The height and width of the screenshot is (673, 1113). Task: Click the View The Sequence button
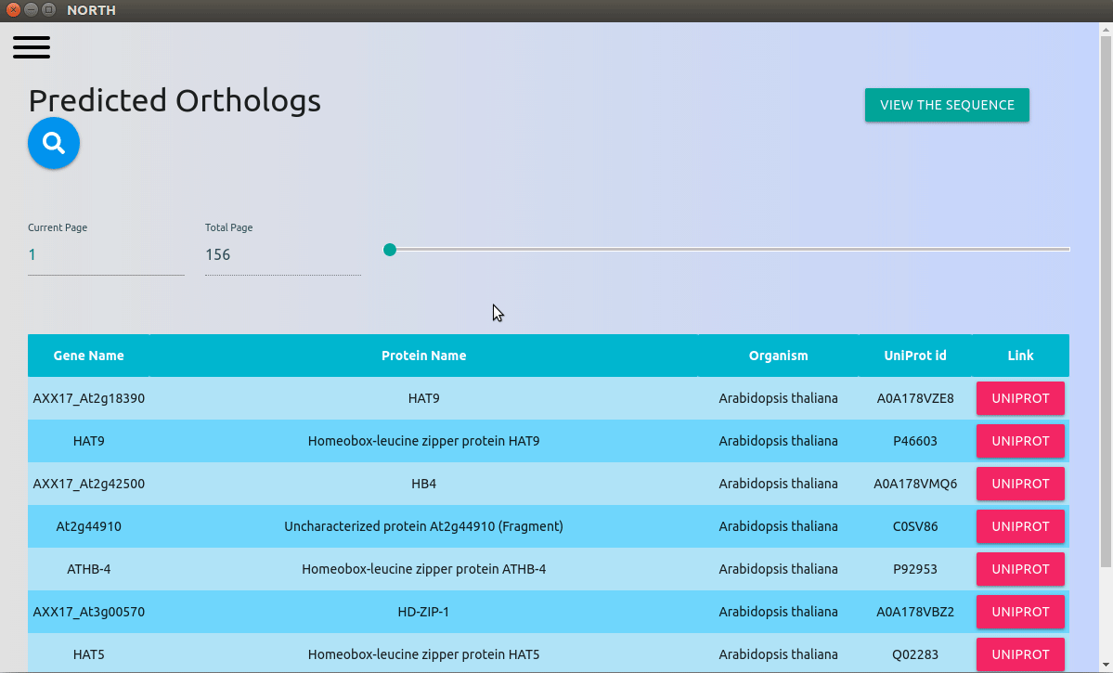coord(947,105)
